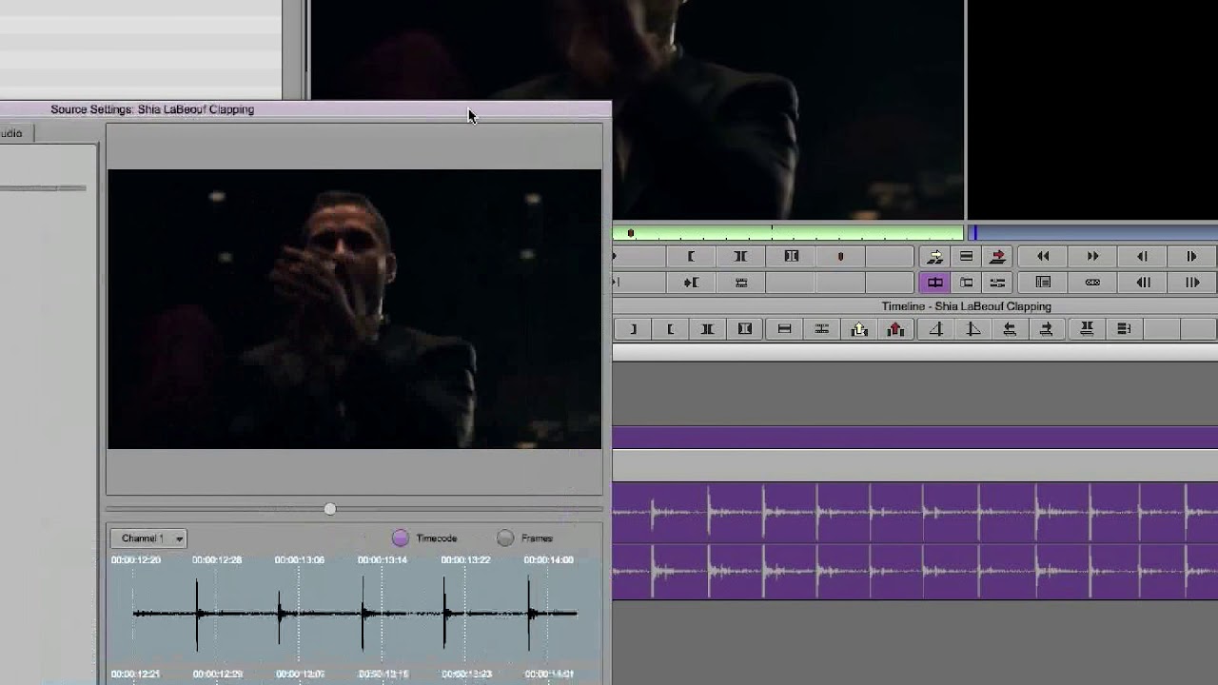Click the Fast Forward double-arrow button
Image resolution: width=1218 pixels, height=685 pixels.
[1092, 257]
